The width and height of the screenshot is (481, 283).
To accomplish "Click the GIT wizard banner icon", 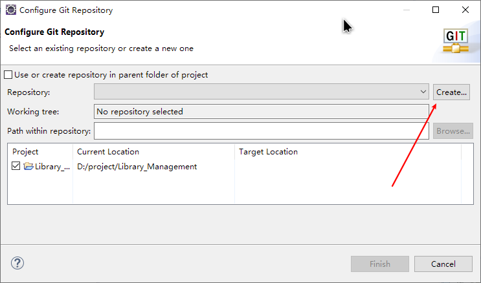I will tap(456, 41).
